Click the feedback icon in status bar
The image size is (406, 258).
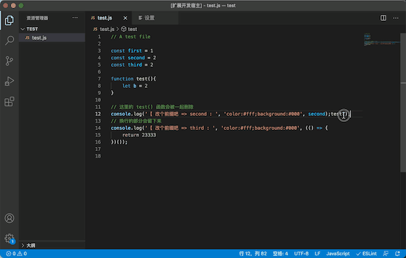point(386,254)
